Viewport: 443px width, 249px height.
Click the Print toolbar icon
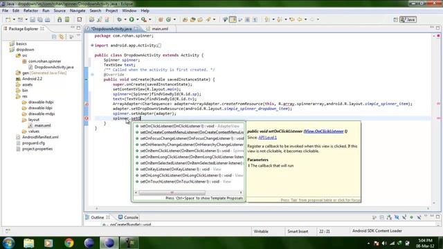(48, 19)
